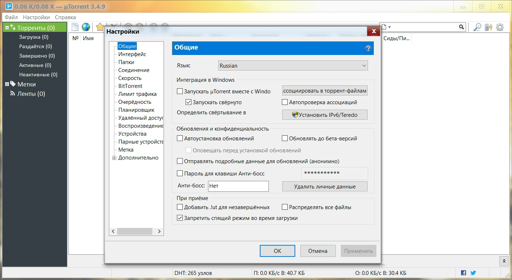512x280 pixels.
Task: Open the Настройки menu
Action: [x=36, y=17]
